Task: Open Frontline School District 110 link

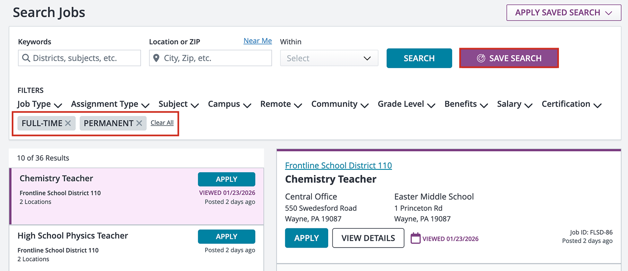Action: point(338,166)
